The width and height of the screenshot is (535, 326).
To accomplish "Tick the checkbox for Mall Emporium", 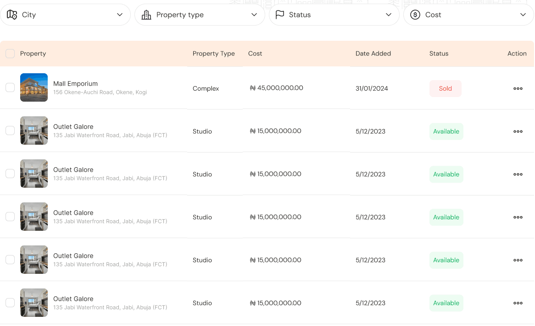I will coord(10,87).
